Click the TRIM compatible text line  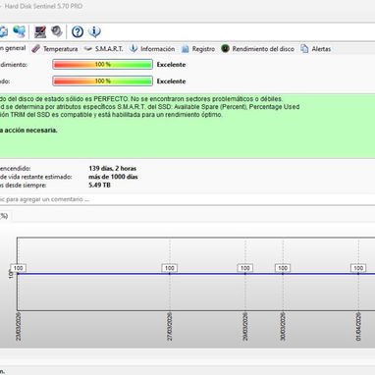111,115
